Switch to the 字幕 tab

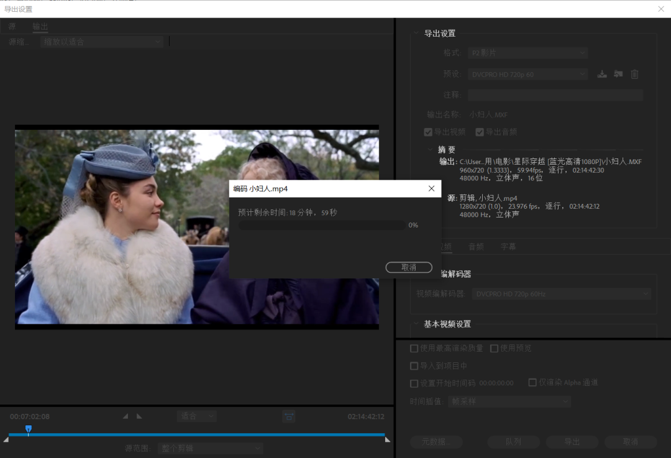(508, 247)
